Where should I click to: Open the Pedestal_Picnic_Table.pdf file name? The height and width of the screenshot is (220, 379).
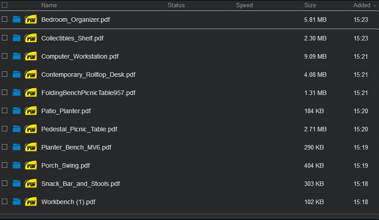tap(79, 129)
